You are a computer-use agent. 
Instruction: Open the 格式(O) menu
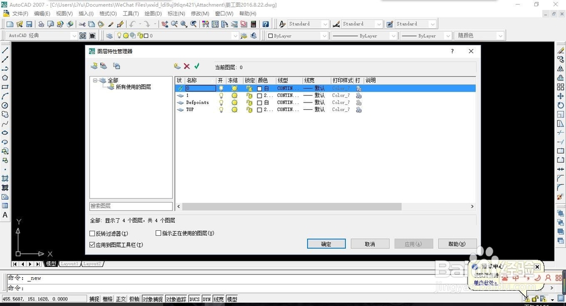[108, 14]
